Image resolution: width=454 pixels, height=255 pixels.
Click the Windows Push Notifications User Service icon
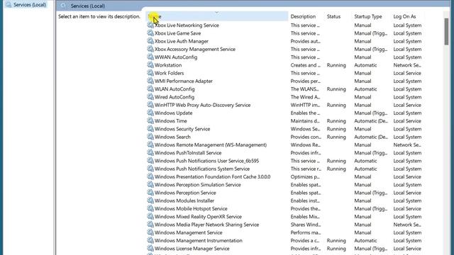(x=150, y=161)
